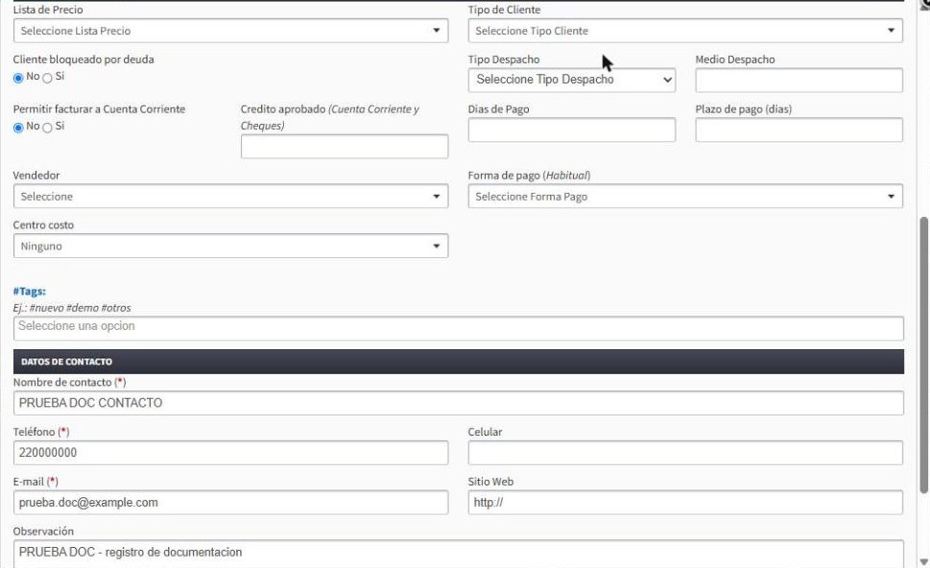The image size is (930, 568).
Task: Select 'No' for Cliente bloqueado por deuda
Action: (x=18, y=78)
